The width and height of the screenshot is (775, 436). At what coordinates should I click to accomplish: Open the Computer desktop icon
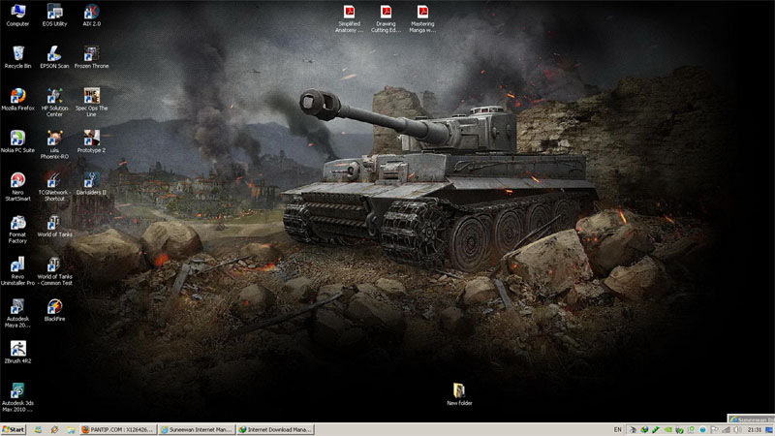tap(17, 15)
